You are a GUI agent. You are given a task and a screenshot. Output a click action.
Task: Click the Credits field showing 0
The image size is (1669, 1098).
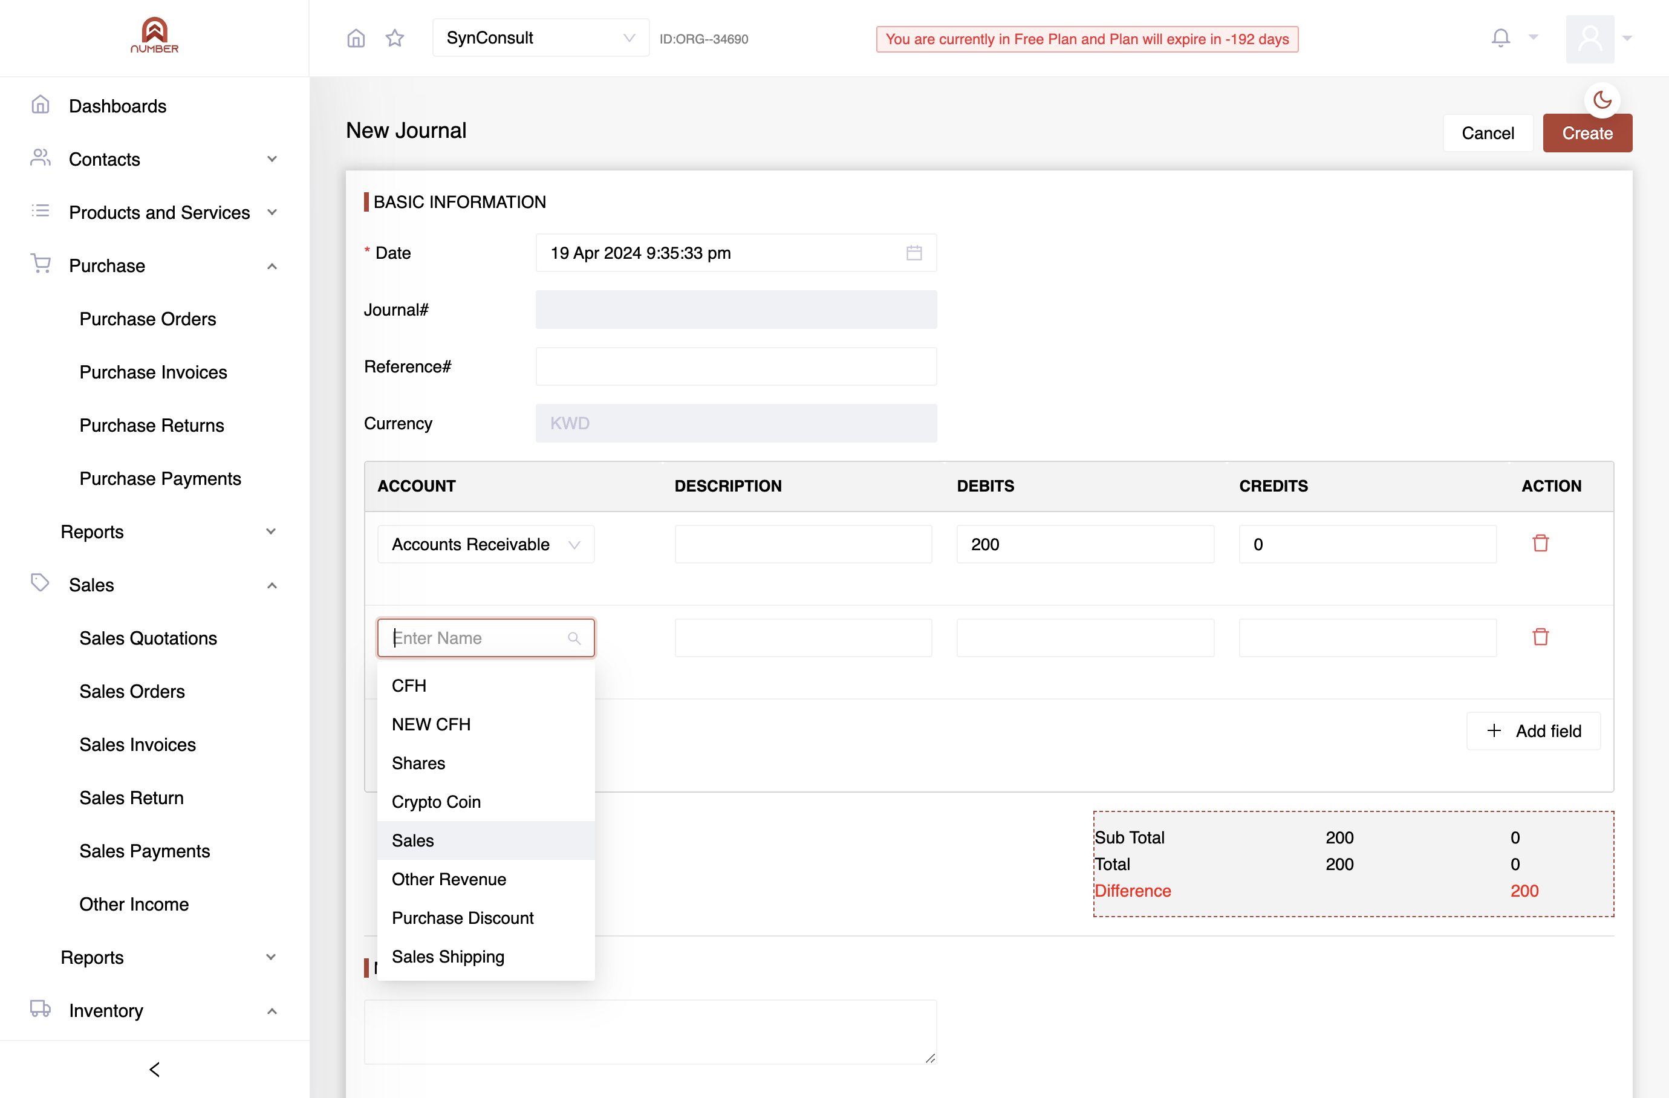point(1367,544)
